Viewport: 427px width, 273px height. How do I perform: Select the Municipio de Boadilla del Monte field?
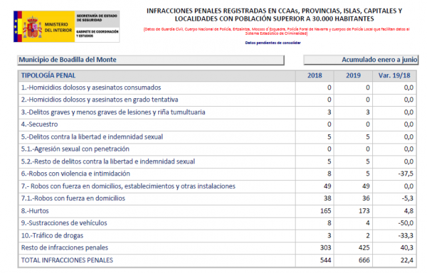(151, 60)
